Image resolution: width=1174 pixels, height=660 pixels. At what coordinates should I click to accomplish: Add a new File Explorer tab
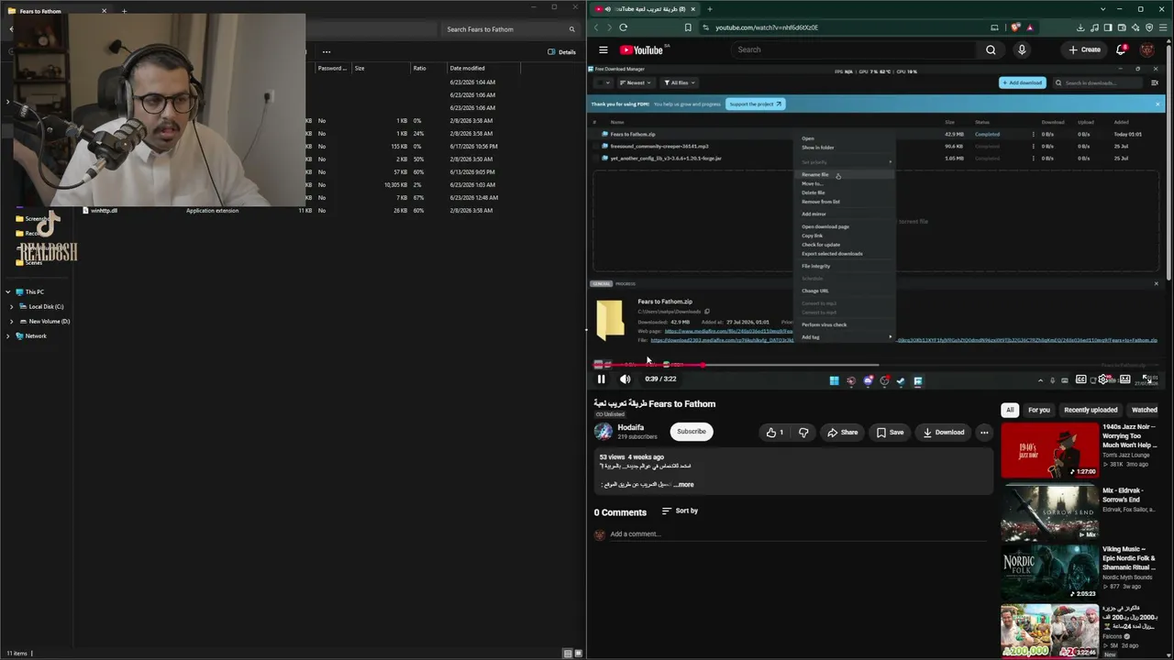point(124,11)
